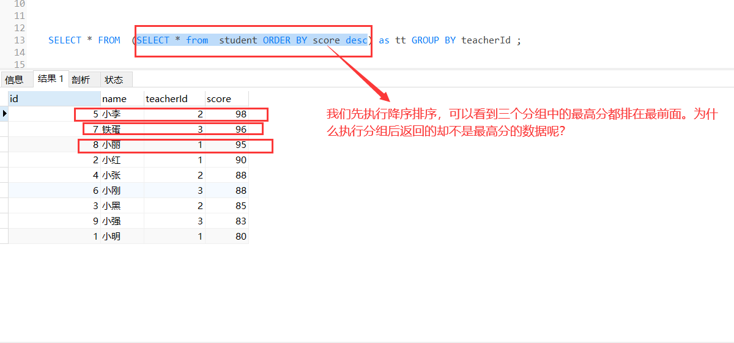This screenshot has height=343, width=734.
Task: Click id cell of 小明 row
Action: 54,237
